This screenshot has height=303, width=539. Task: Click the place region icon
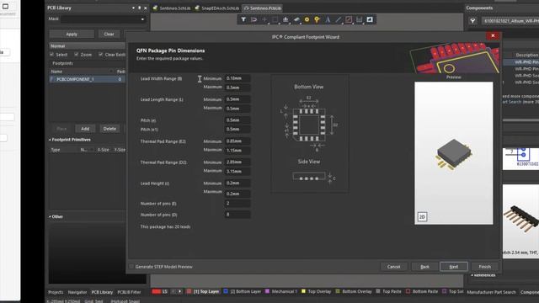pos(349,19)
